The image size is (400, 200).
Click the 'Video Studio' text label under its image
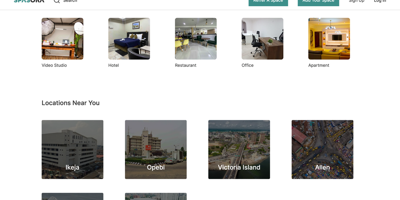tap(54, 65)
